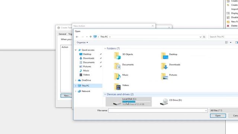This screenshot has width=238, height=134.
Task: Collapse Quick access in navigation pane
Action: [75, 50]
